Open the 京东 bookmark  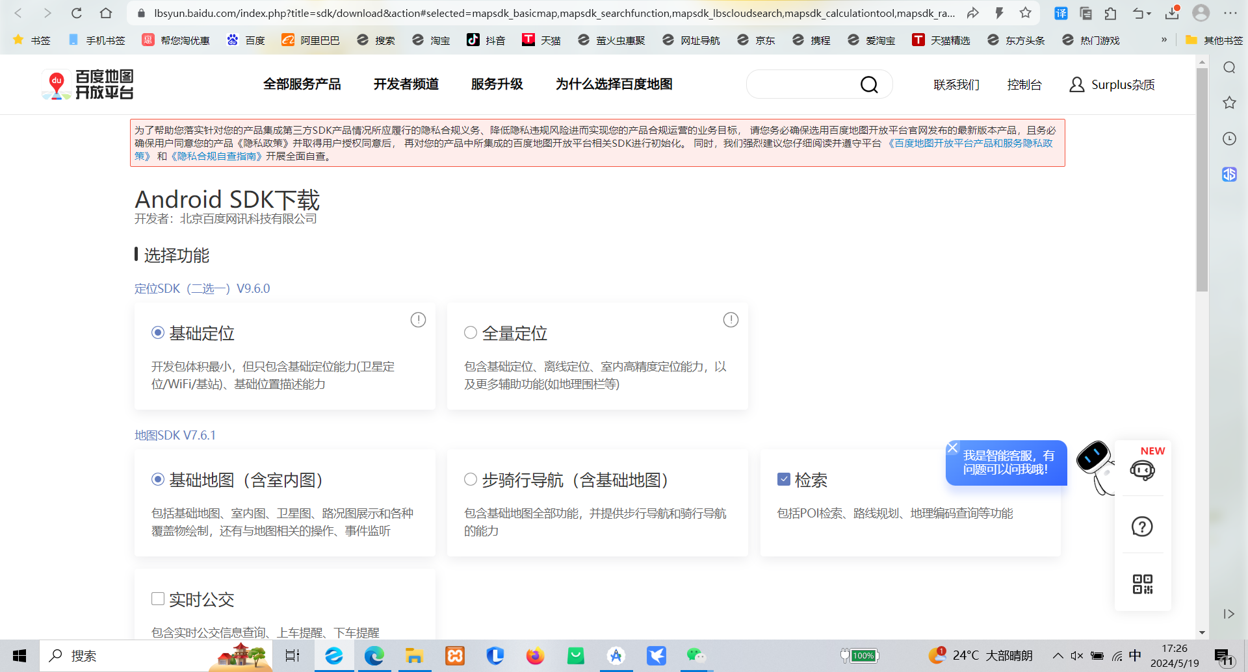756,40
